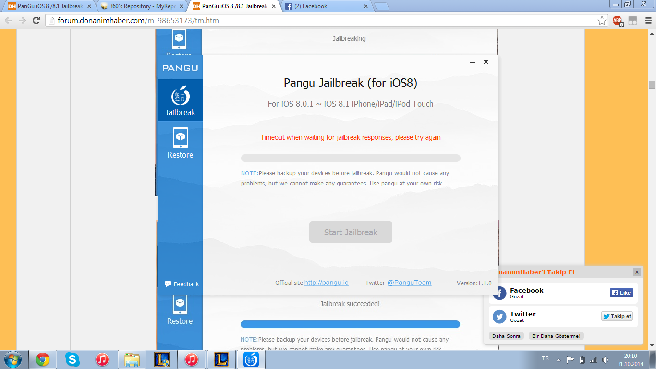Click the network signal tray icon

click(x=594, y=359)
